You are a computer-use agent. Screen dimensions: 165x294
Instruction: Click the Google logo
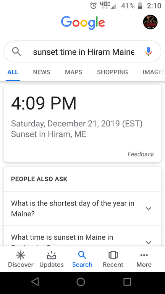83,23
